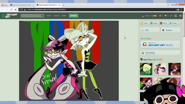Click the Squid Divas artwork image

69,61
